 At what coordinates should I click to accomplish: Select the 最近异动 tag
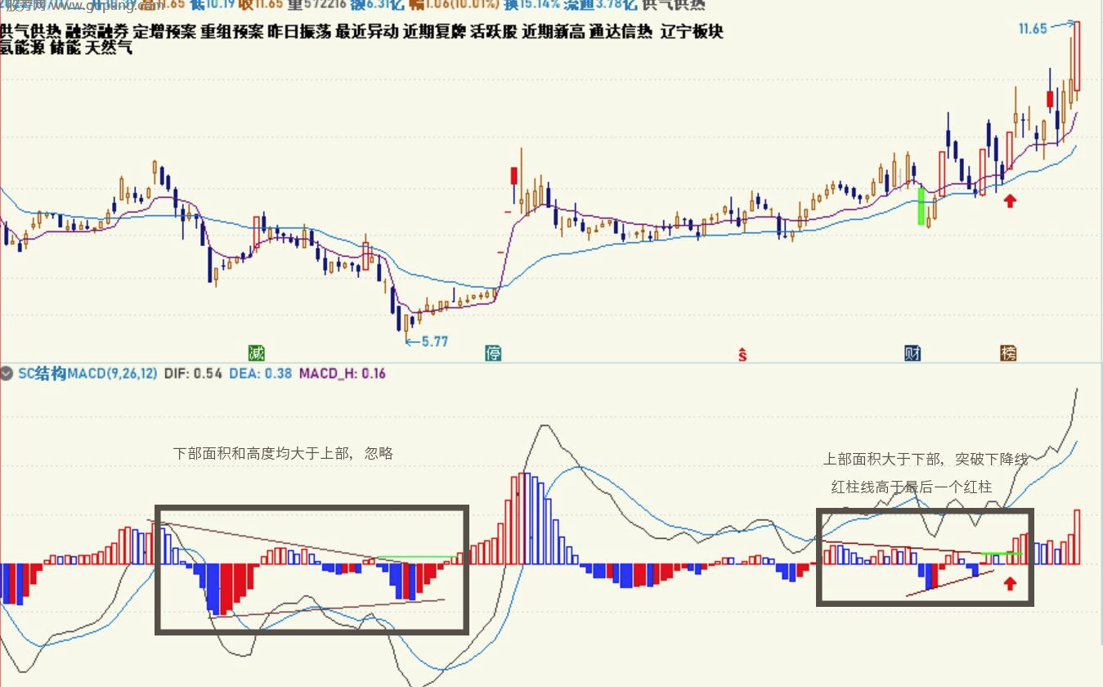pyautogui.click(x=366, y=32)
